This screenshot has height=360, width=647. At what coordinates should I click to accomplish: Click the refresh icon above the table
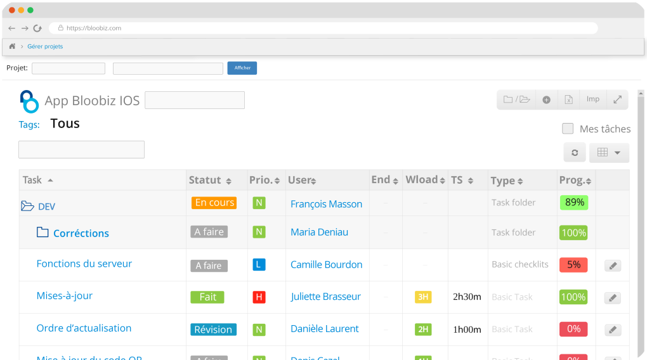pyautogui.click(x=575, y=153)
